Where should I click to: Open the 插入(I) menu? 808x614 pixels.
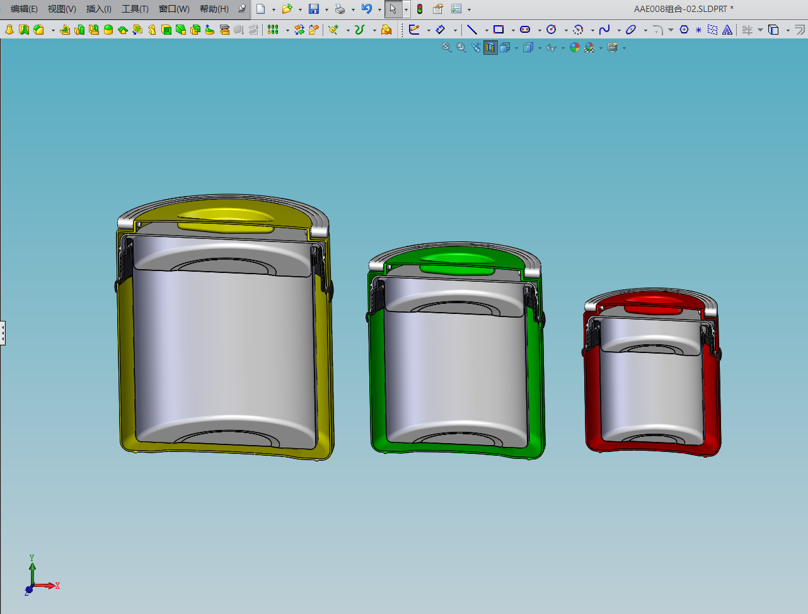(x=99, y=9)
